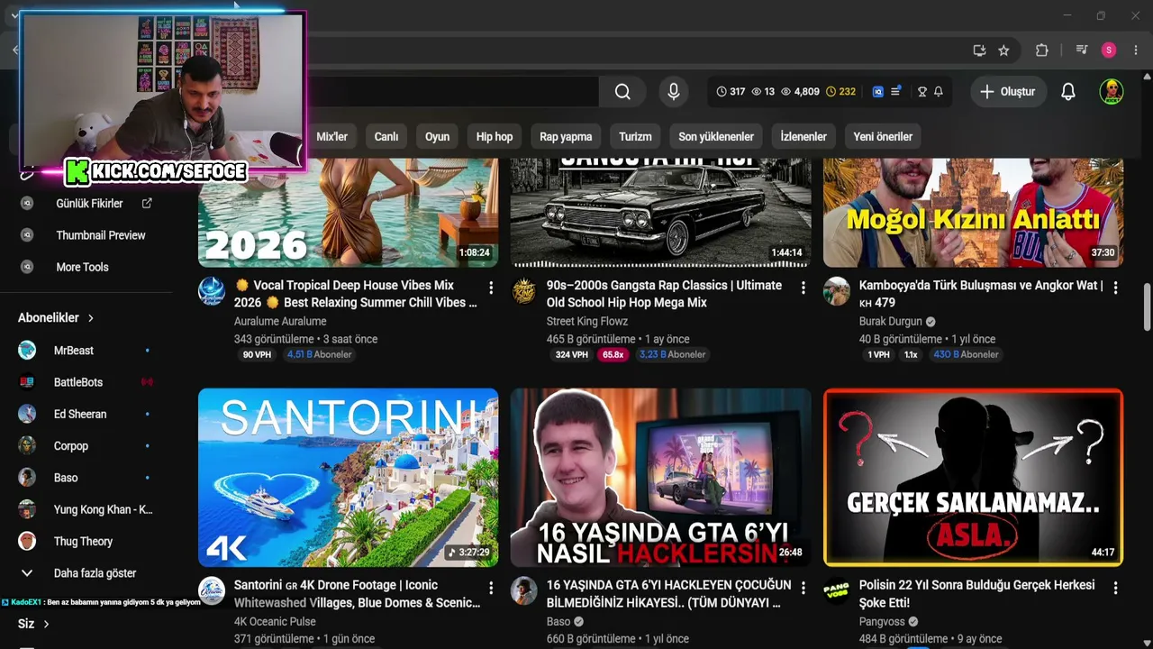Image resolution: width=1153 pixels, height=649 pixels.
Task: Play the GTA 6 hack video thumbnail
Action: pos(660,478)
